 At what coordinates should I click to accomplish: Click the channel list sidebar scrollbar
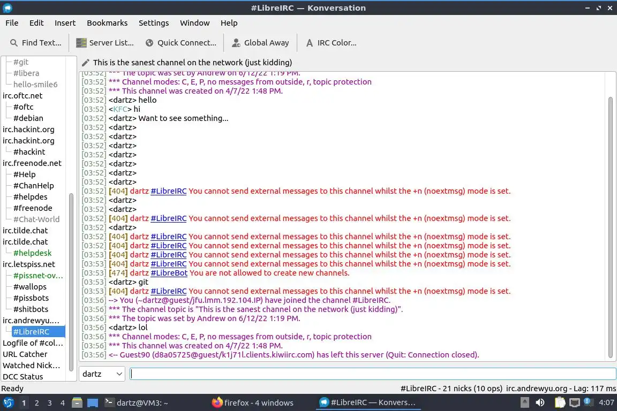tap(71, 282)
